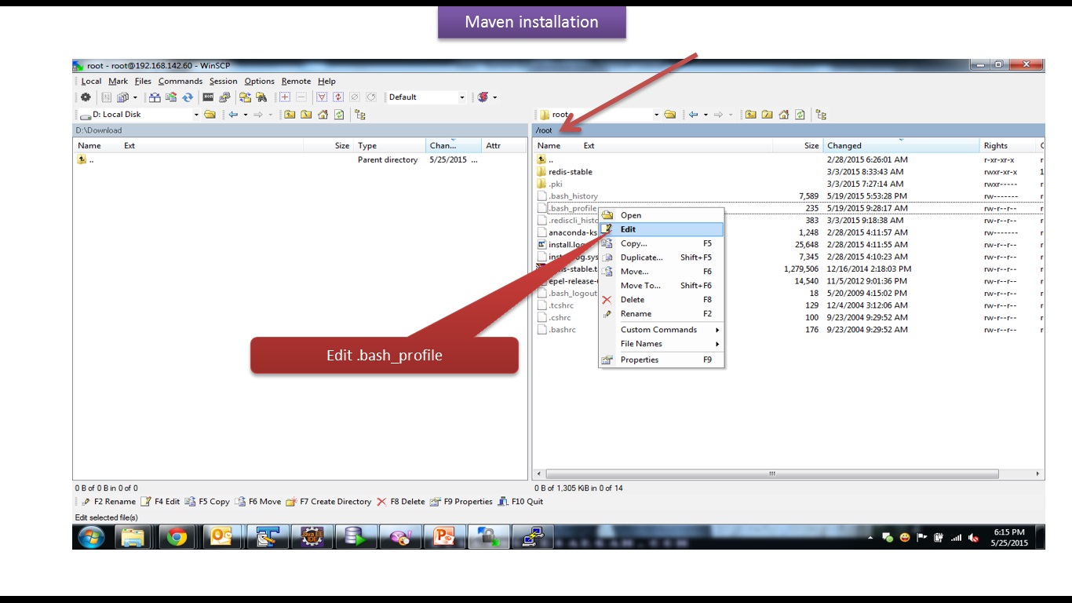Go to remote root directory icon

click(767, 115)
